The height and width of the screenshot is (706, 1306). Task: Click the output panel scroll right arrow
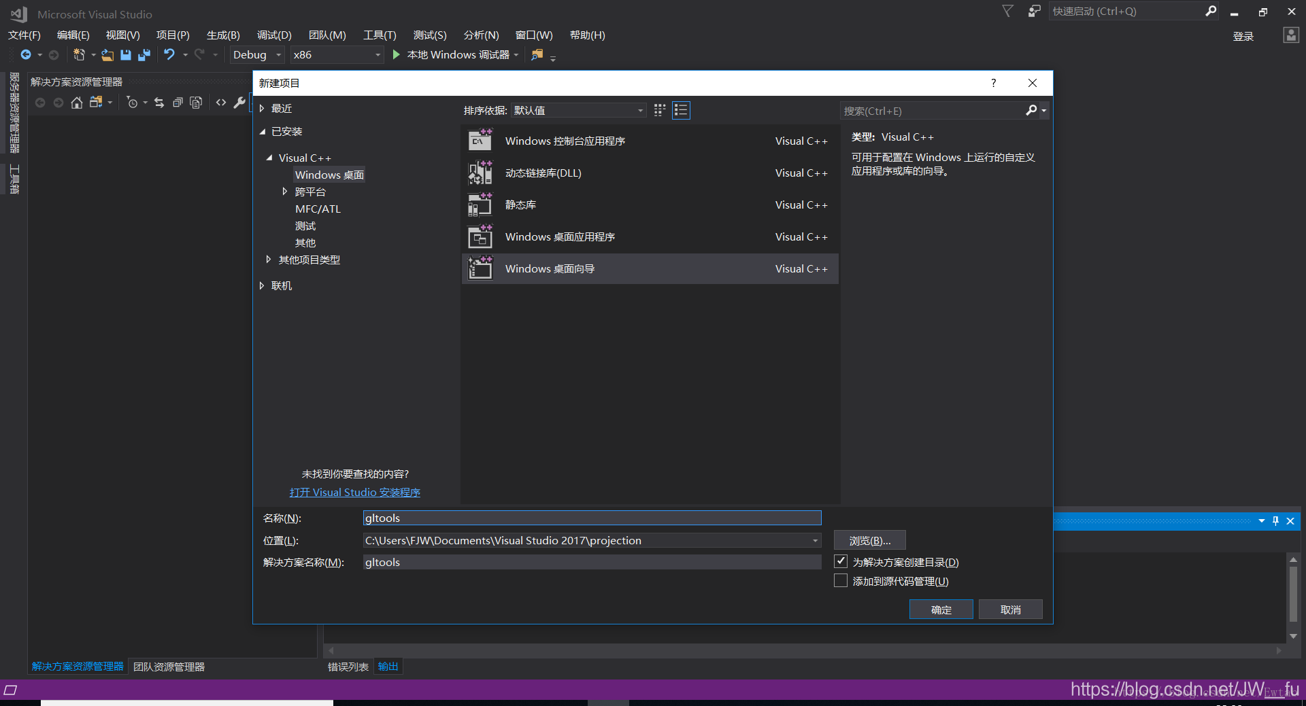pyautogui.click(x=1279, y=650)
